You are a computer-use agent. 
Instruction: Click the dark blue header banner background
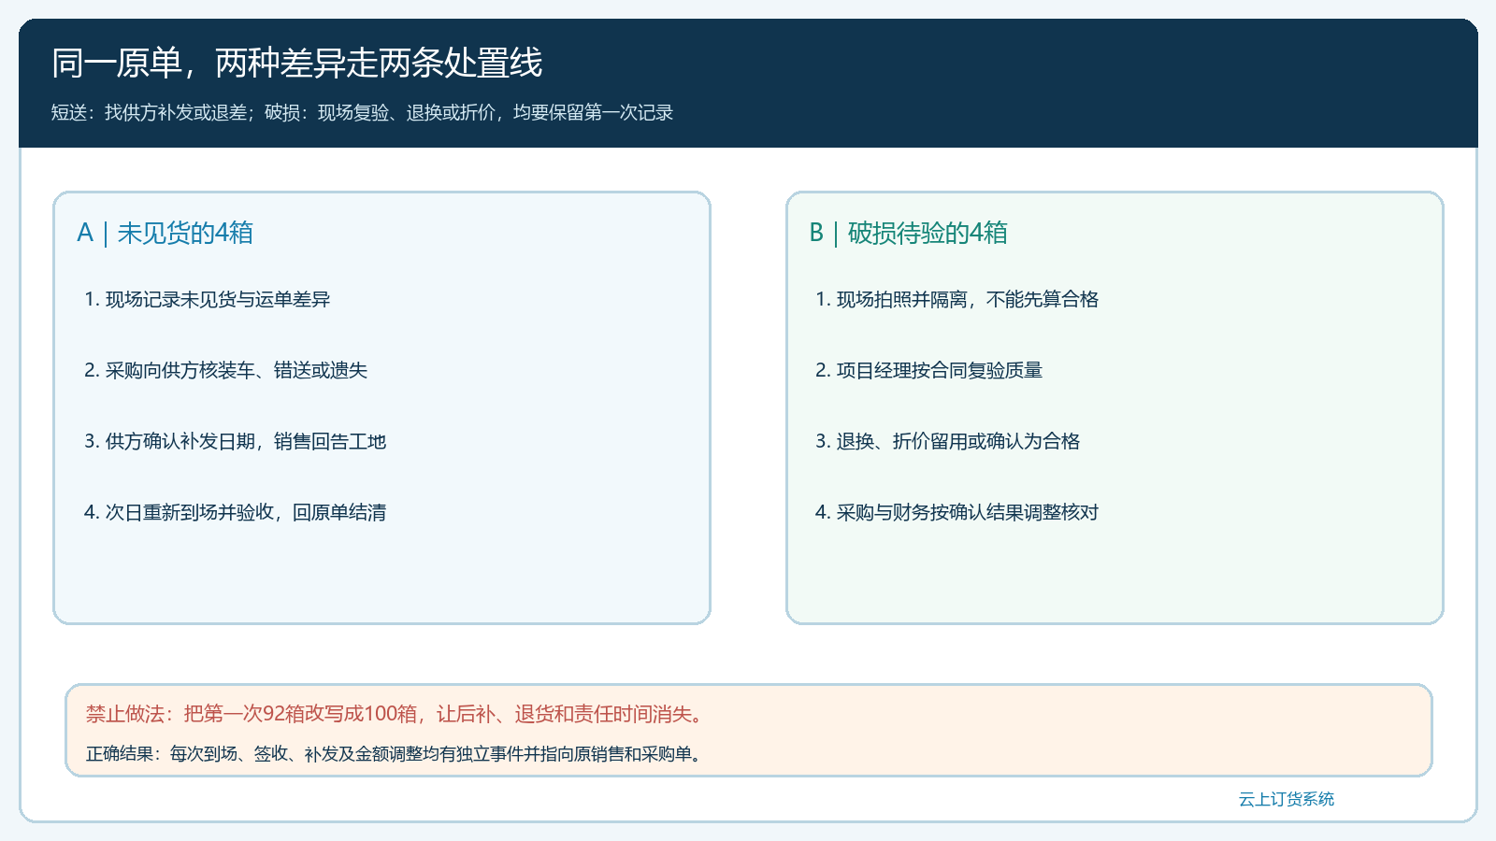click(x=1028, y=84)
